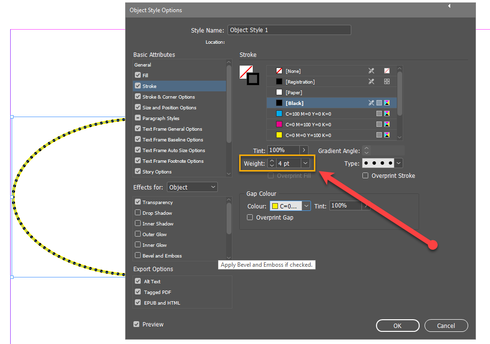
Task: Click the CMYK colour icon next to yellow swatch
Action: pyautogui.click(x=388, y=135)
